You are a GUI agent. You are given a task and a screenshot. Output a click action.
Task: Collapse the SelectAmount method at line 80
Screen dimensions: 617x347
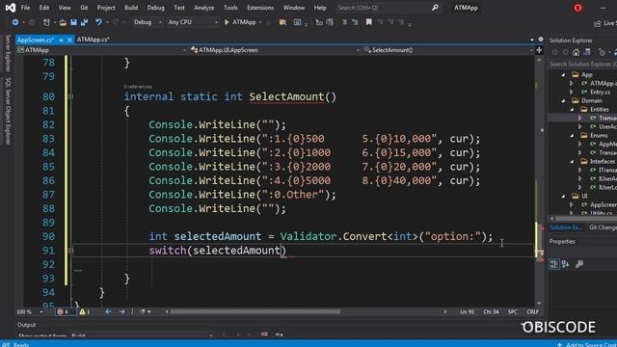pyautogui.click(x=70, y=96)
